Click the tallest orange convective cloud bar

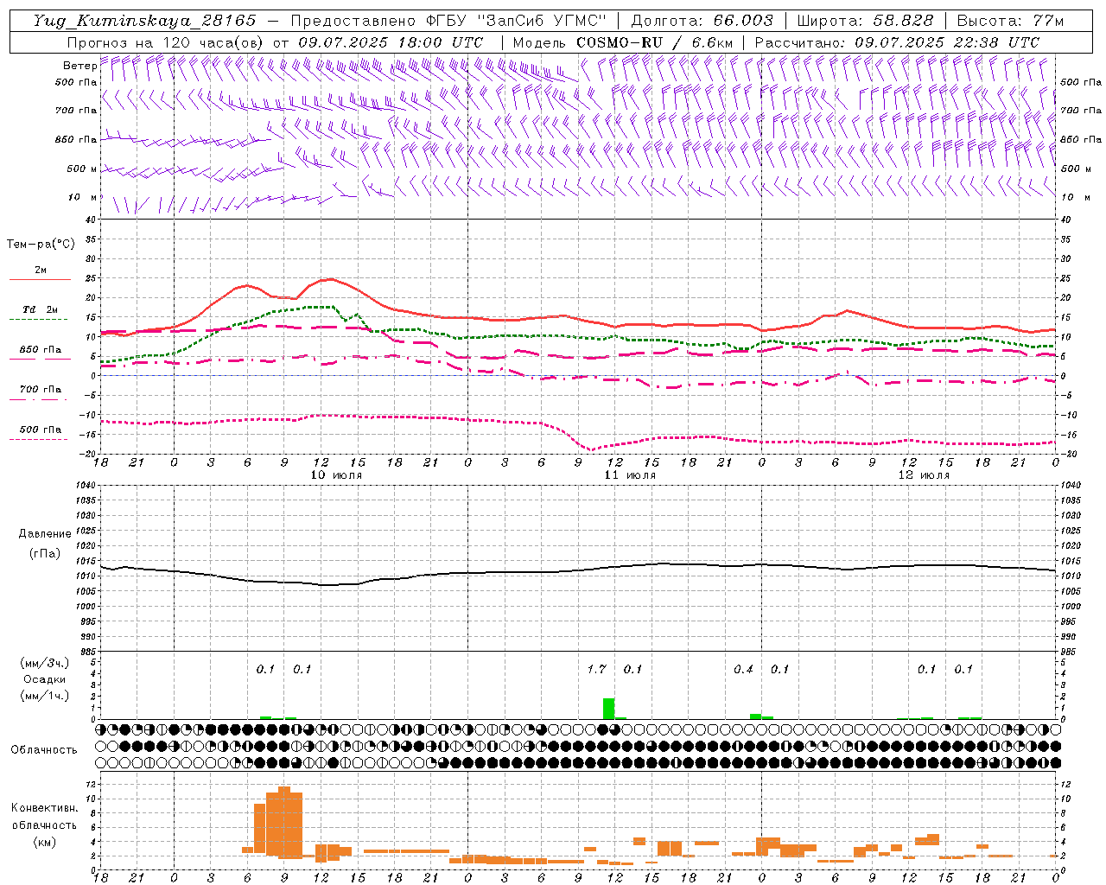(284, 822)
